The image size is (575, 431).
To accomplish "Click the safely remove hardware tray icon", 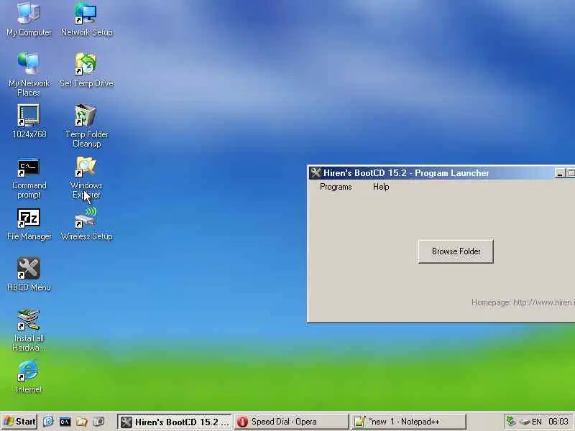I will tap(525, 422).
